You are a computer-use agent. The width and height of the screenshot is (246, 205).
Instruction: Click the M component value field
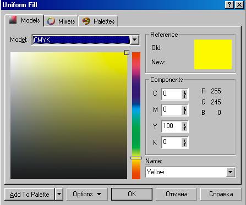coord(172,110)
